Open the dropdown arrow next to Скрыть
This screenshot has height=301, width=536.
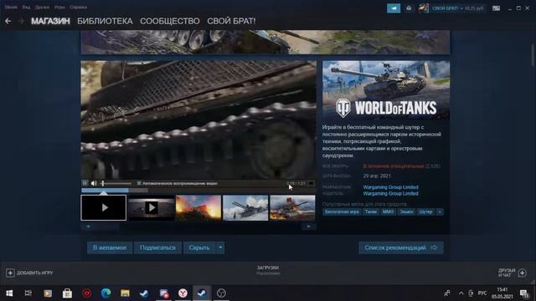point(220,247)
